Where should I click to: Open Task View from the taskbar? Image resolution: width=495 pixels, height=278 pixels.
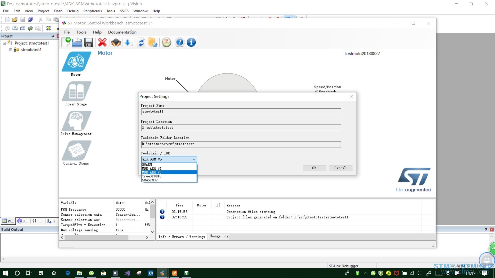(x=29, y=273)
